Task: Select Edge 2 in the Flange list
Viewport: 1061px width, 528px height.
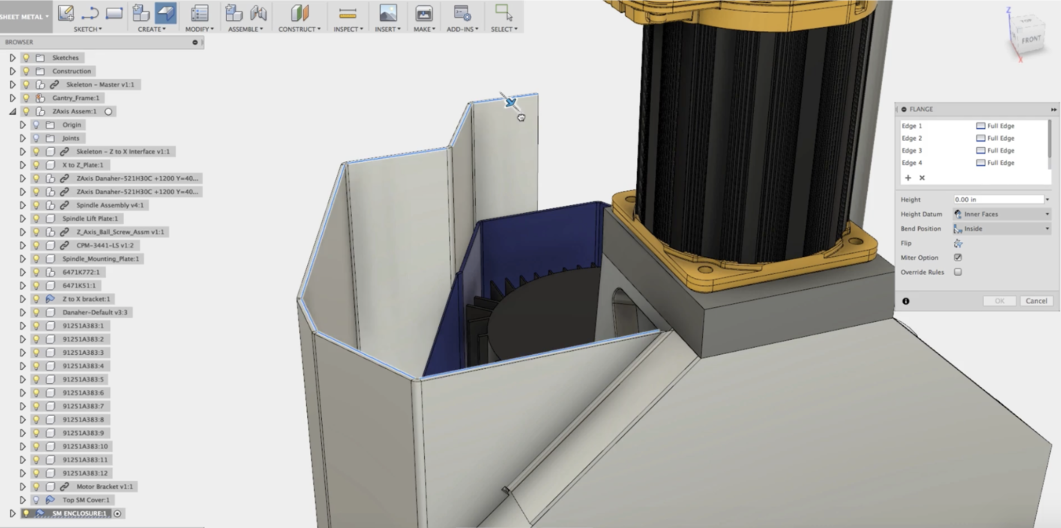Action: [911, 138]
